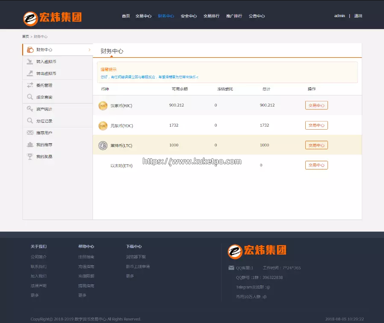Click the 莱特币 (LTC) coin icon
The height and width of the screenshot is (323, 384).
tap(103, 145)
